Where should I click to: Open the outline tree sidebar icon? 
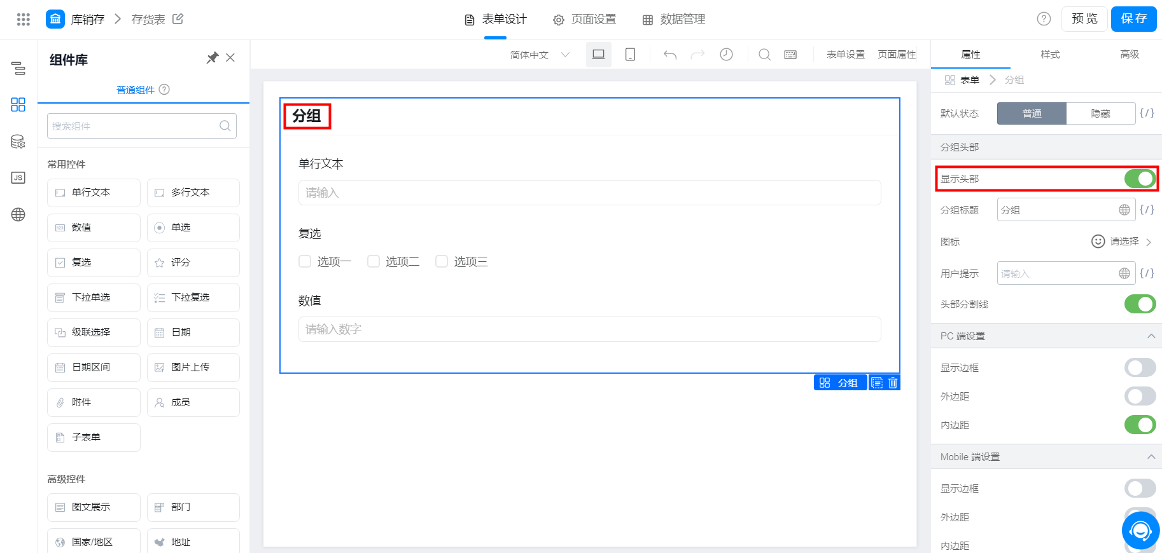[x=18, y=68]
